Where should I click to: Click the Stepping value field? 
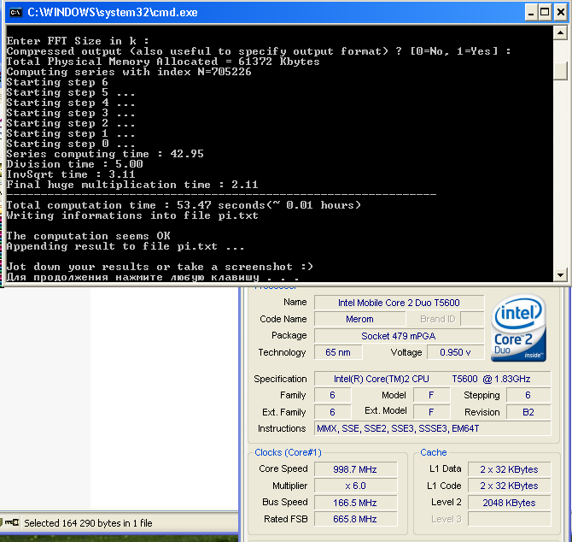point(528,395)
